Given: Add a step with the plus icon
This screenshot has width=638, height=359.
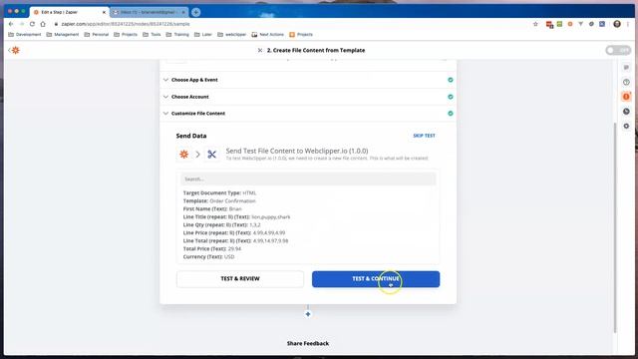Looking at the screenshot, I should tap(308, 314).
